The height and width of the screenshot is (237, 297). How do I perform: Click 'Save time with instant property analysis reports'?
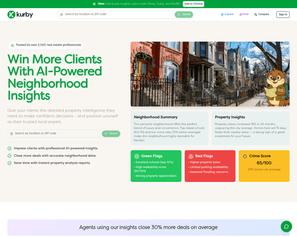52,163
